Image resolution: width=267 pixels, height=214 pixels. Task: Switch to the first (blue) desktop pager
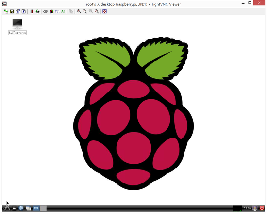[x=36, y=208]
